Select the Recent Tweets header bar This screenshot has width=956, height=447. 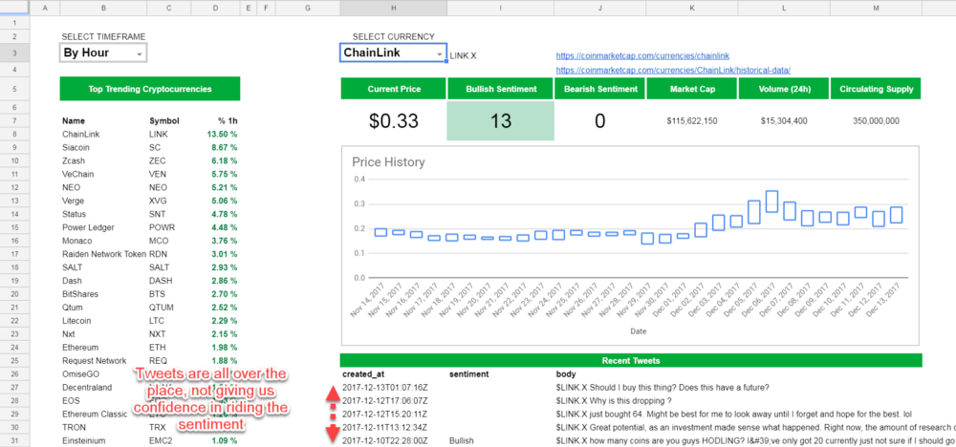(x=631, y=360)
